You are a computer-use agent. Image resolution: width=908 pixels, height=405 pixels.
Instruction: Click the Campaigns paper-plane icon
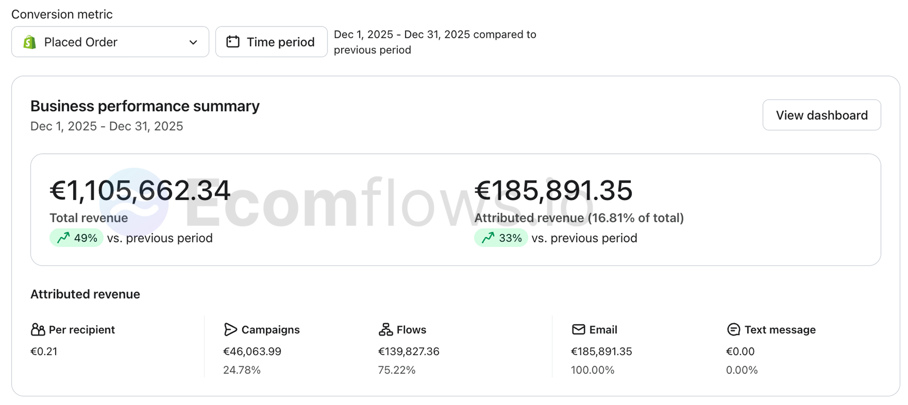pyautogui.click(x=230, y=330)
